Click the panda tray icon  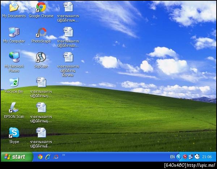(197, 156)
